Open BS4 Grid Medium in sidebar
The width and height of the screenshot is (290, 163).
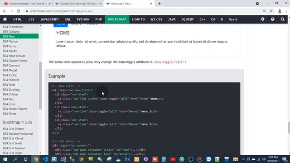[x=14, y=148]
